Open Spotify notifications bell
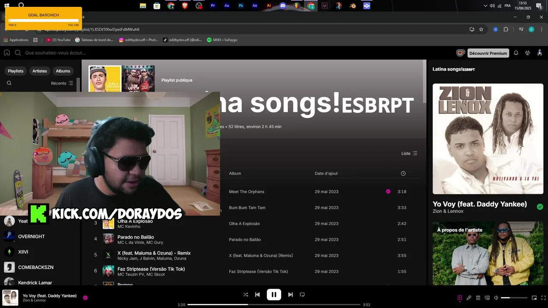 (516, 53)
